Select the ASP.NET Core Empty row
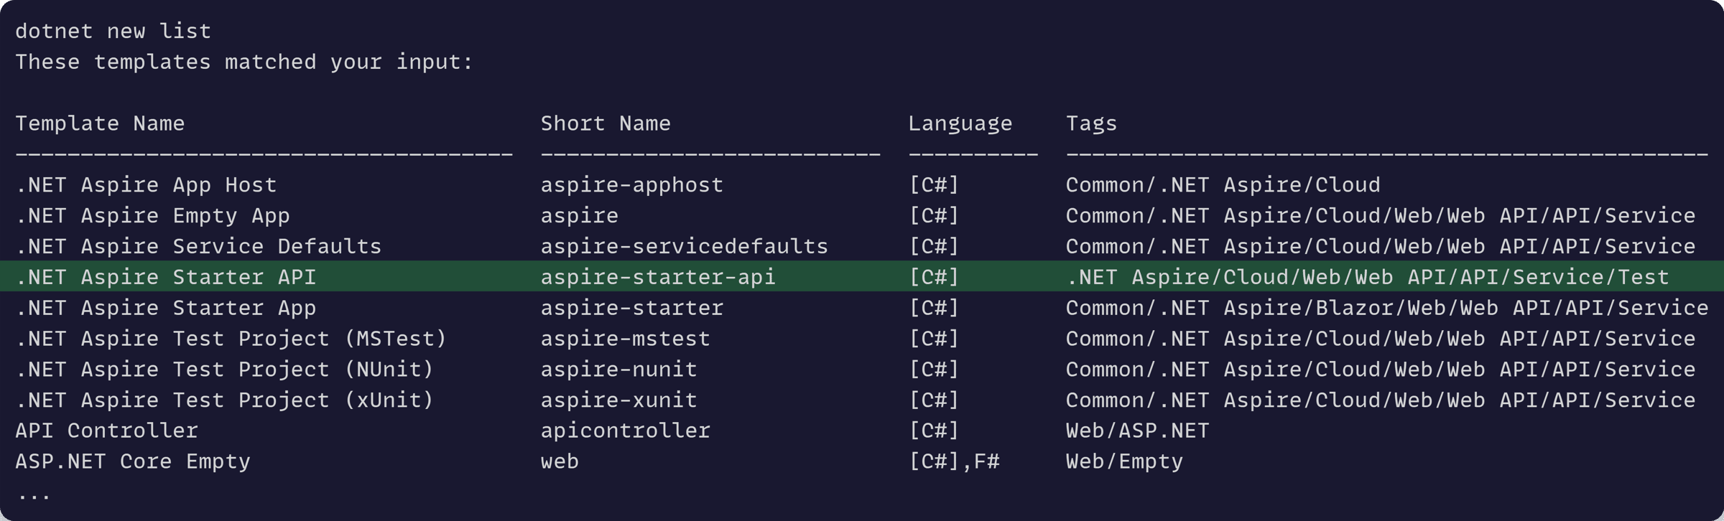 coord(862,461)
